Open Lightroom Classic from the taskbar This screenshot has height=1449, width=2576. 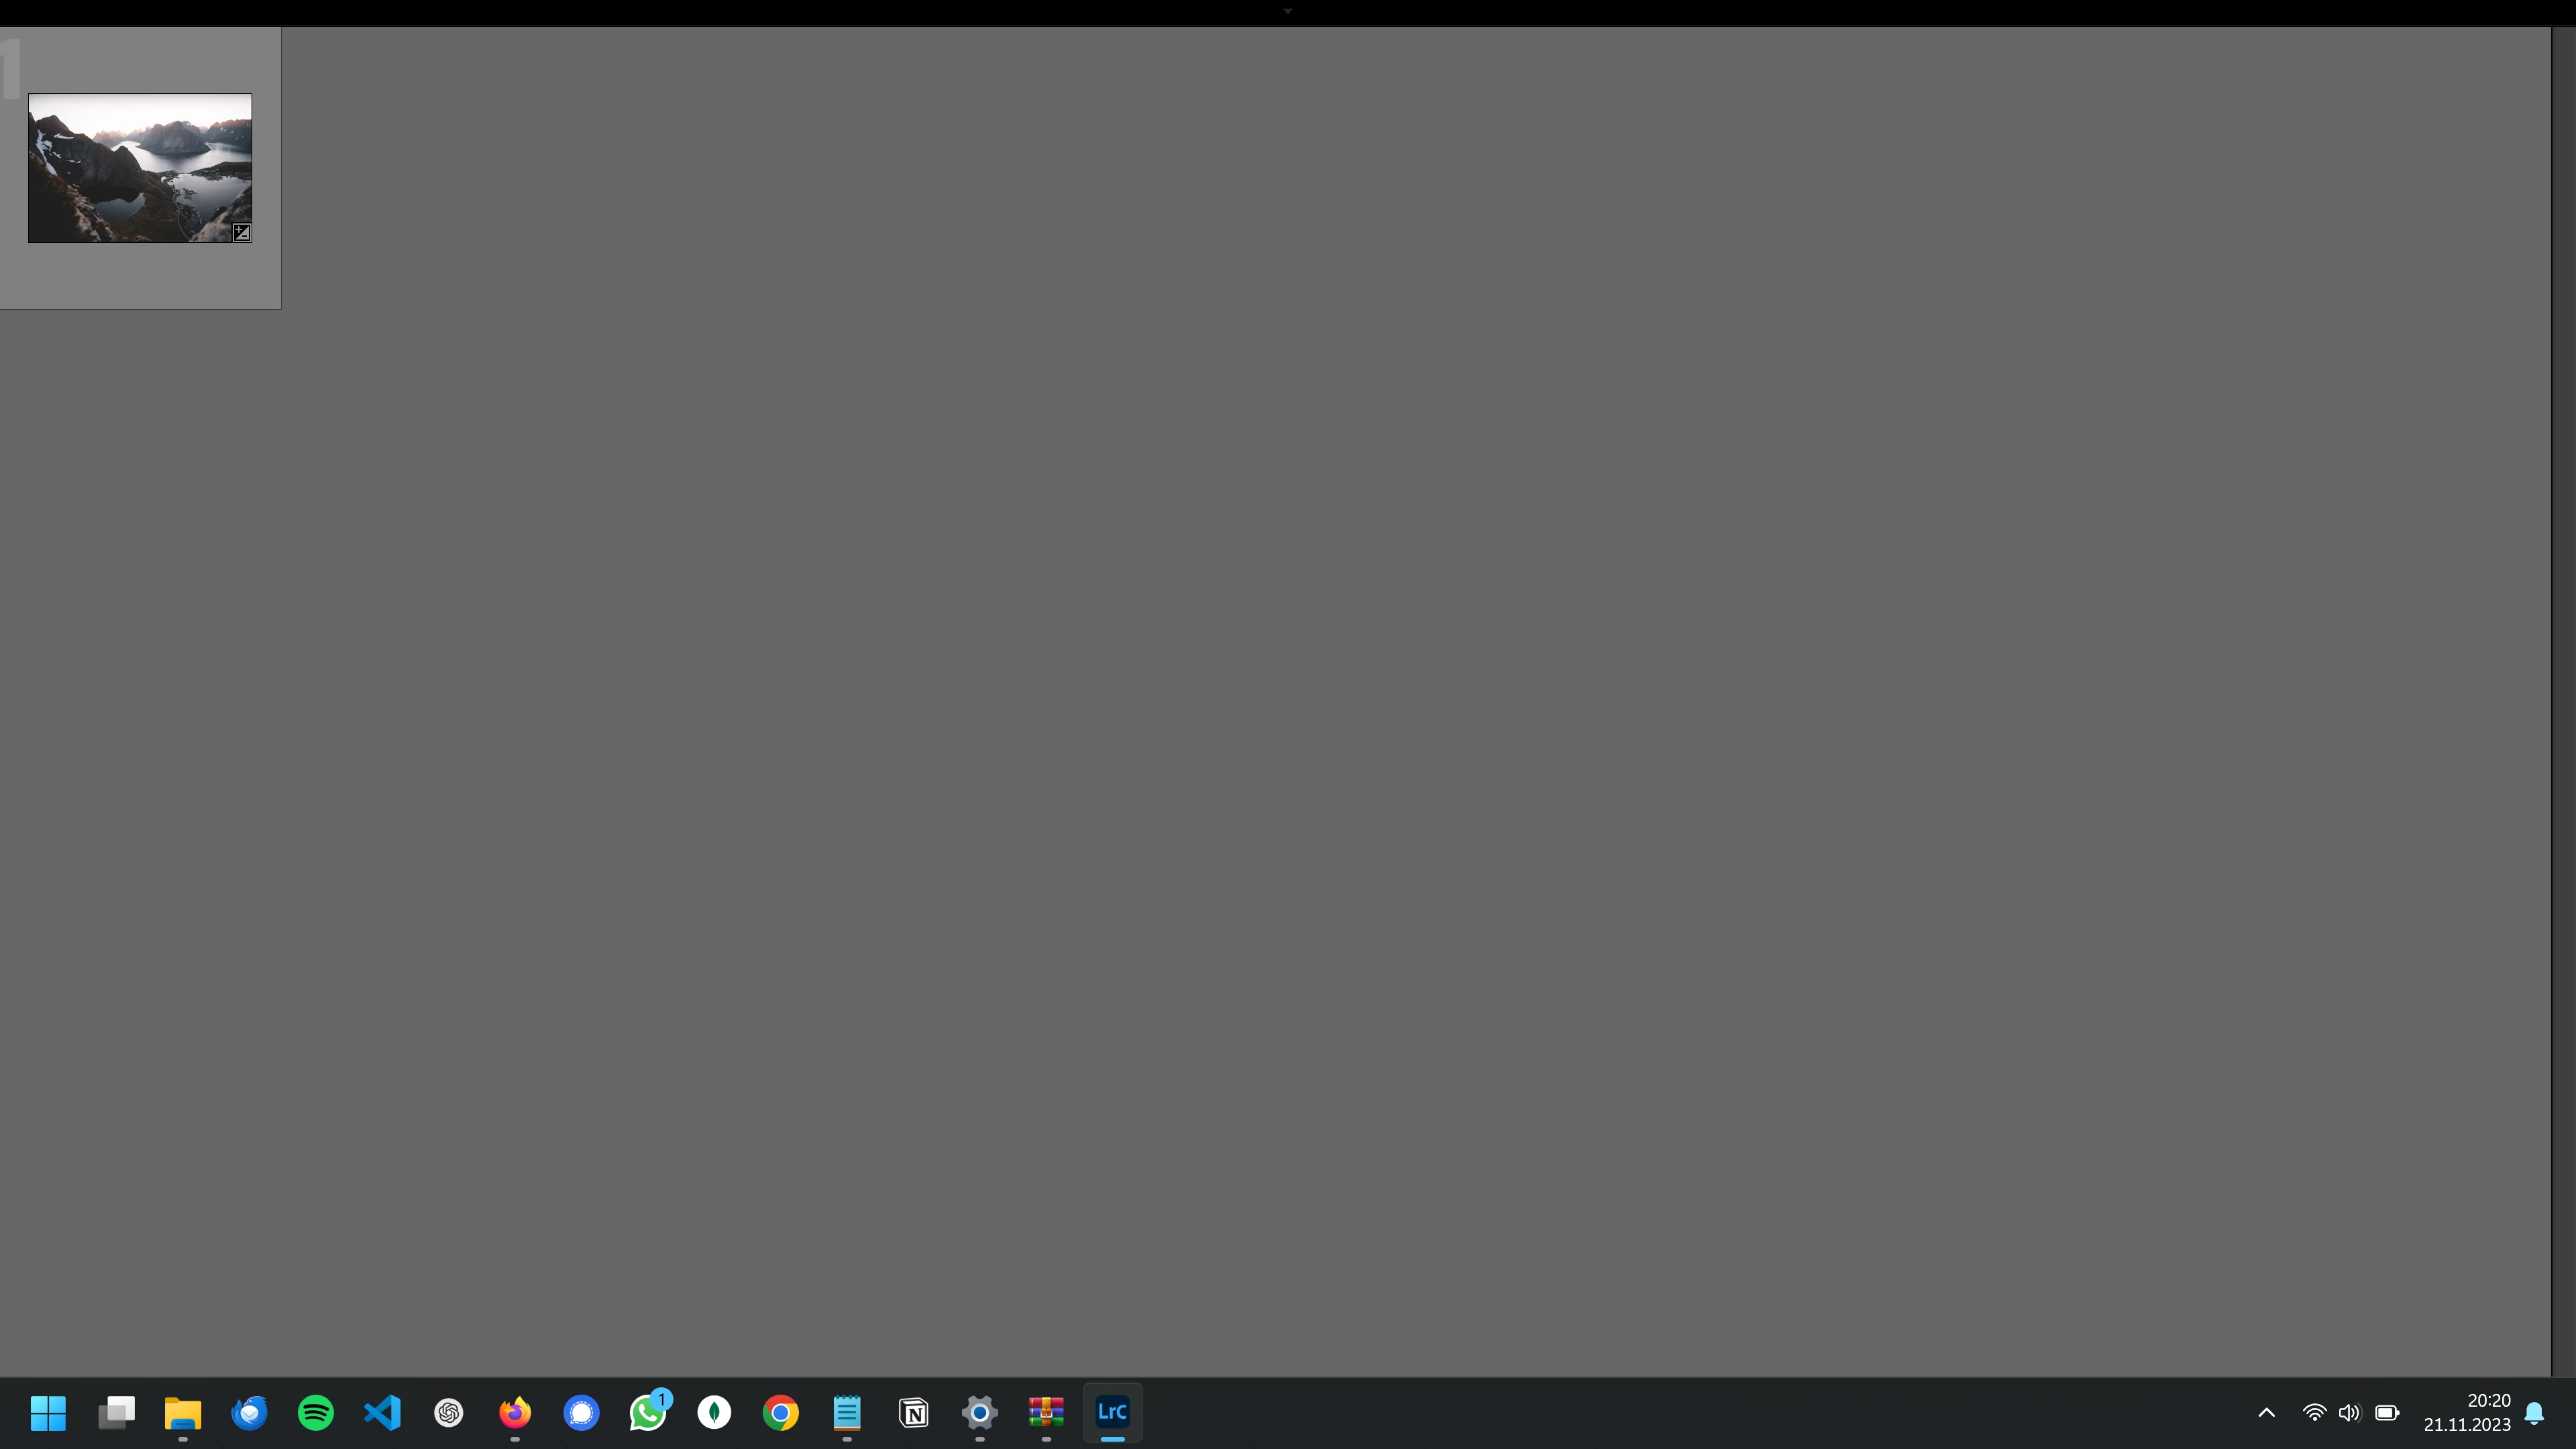pos(1112,1412)
